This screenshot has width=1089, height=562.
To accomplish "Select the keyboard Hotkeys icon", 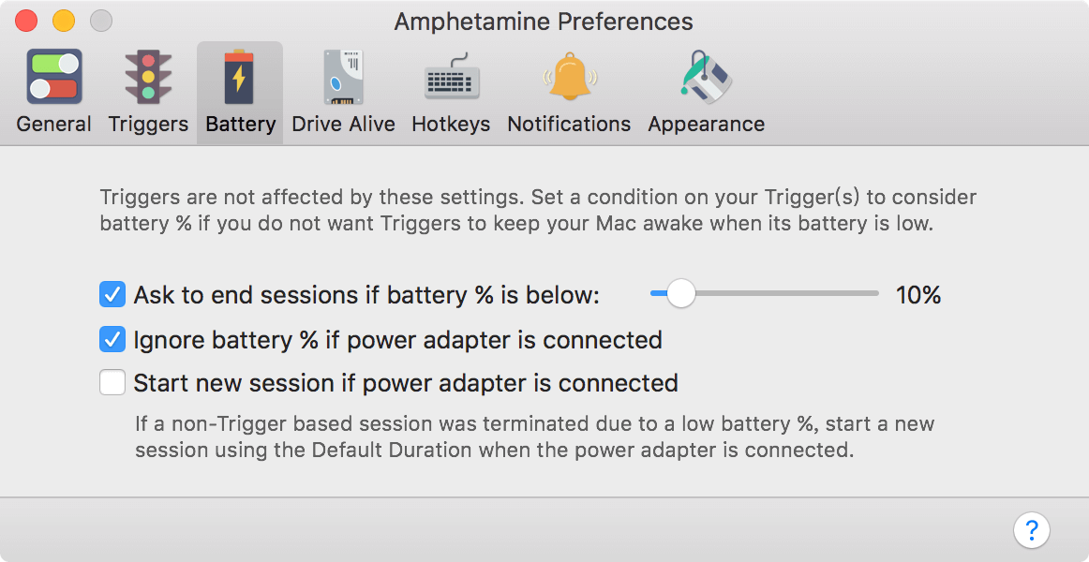I will 452,78.
